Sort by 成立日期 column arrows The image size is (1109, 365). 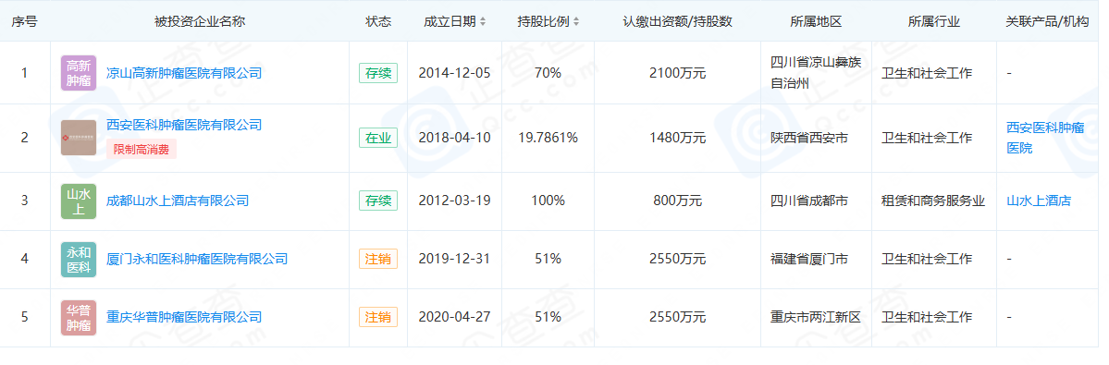[x=483, y=22]
